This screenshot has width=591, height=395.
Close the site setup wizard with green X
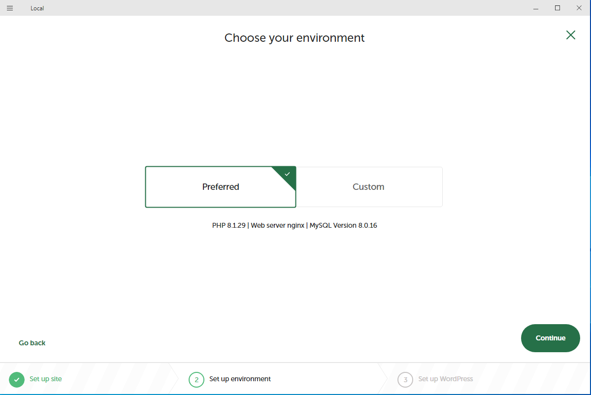[570, 35]
